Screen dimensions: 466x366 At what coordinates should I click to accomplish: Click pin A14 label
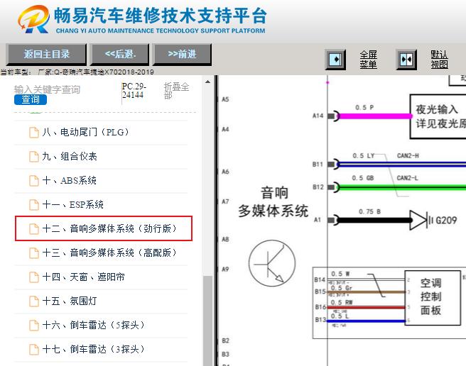click(318, 116)
